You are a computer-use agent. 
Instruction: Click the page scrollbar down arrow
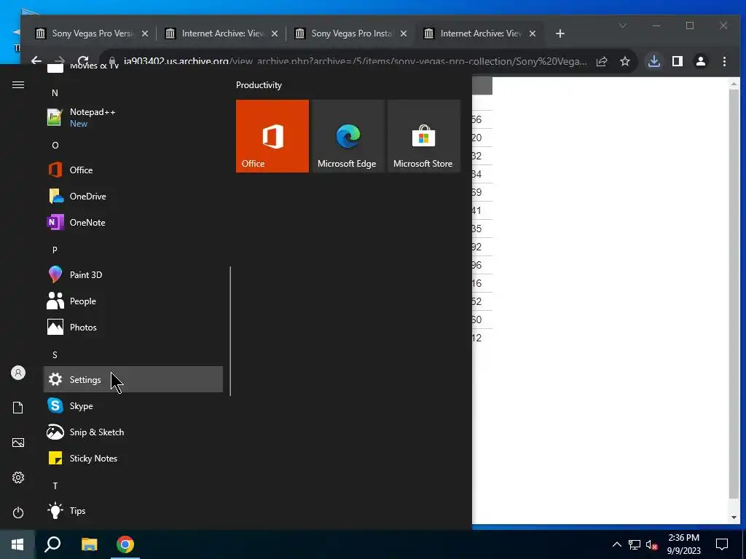click(x=734, y=518)
